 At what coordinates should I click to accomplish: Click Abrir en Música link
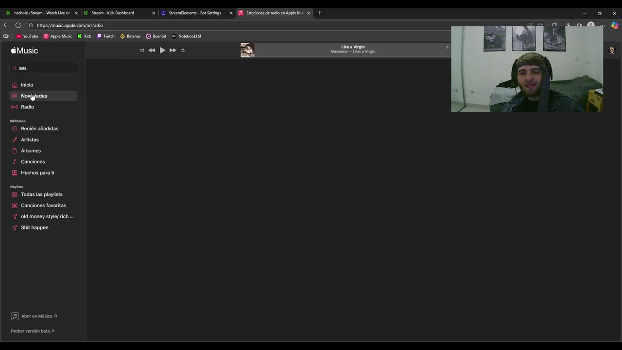point(34,316)
